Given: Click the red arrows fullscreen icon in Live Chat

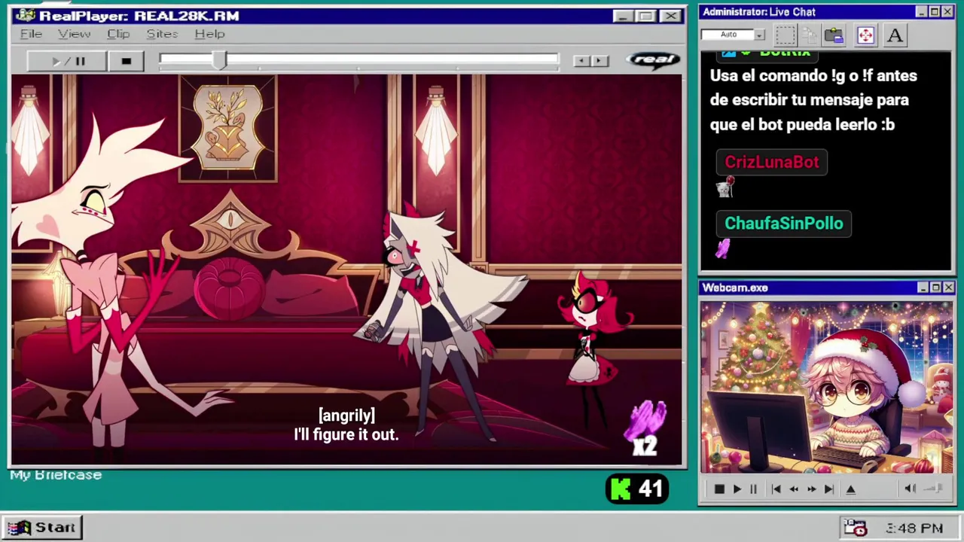Looking at the screenshot, I should point(865,35).
